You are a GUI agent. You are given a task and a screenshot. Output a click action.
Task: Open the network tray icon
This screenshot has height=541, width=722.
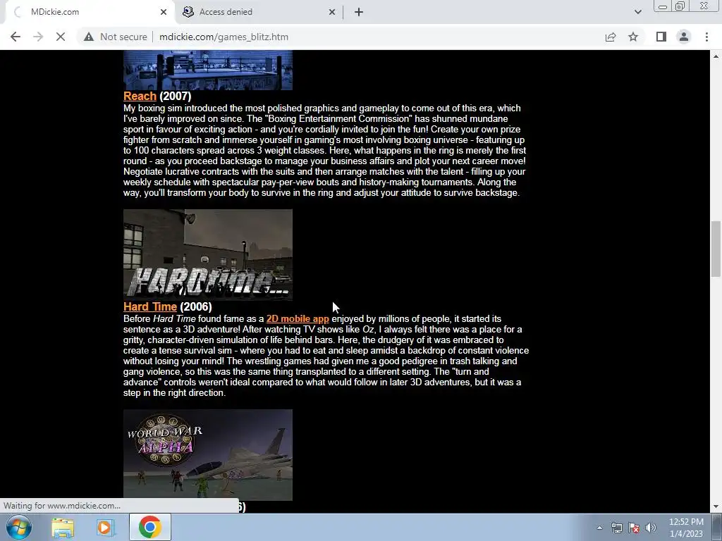click(x=616, y=528)
